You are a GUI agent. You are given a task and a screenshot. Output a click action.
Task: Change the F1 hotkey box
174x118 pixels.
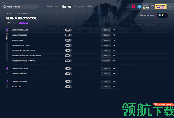click(114, 30)
